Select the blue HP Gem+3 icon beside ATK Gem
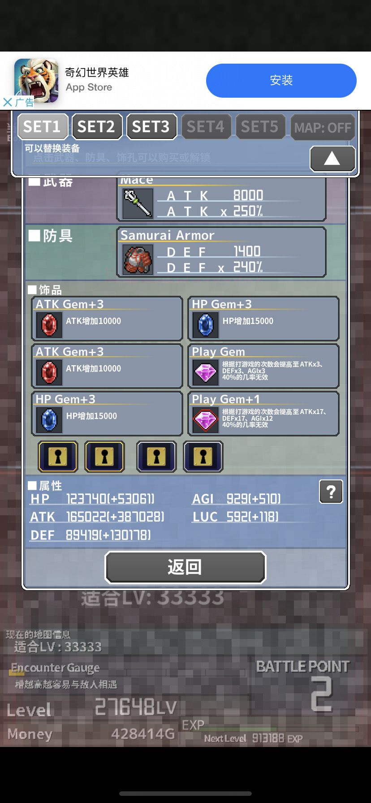371x803 pixels. (x=205, y=324)
